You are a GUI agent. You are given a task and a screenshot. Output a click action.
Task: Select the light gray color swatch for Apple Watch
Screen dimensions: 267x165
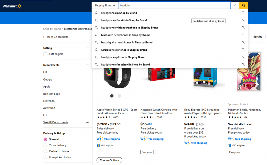point(119,96)
